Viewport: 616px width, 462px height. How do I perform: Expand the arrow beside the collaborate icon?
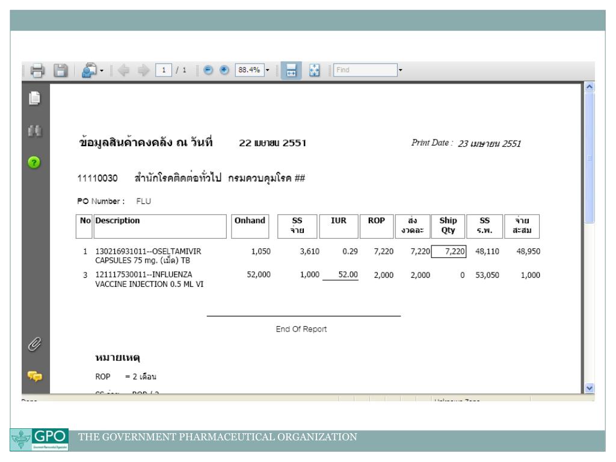[102, 71]
